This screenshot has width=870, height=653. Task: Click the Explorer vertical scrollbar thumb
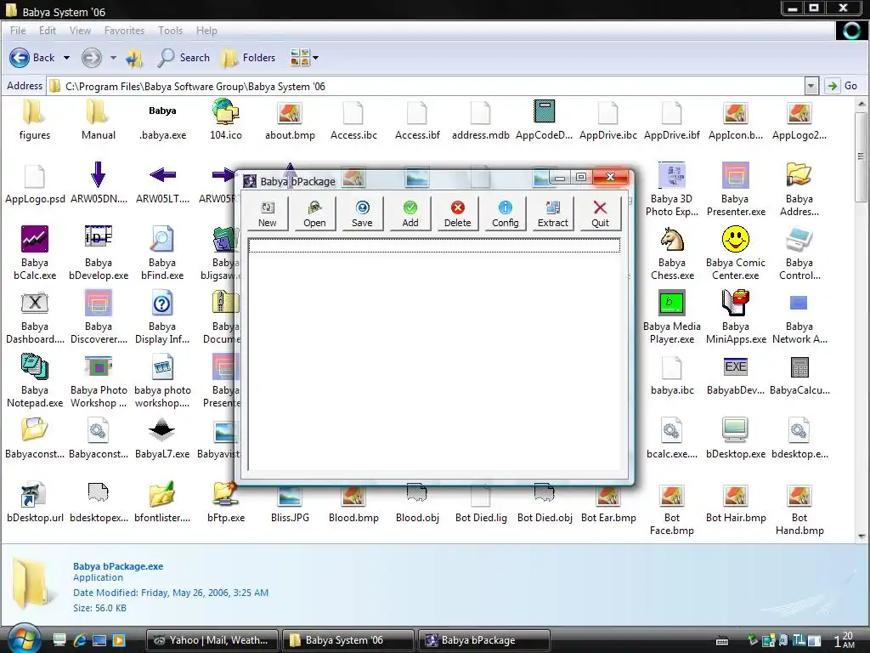tap(861, 156)
